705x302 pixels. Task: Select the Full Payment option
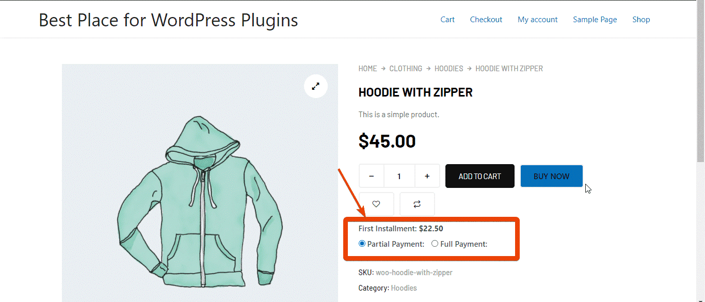coord(435,244)
